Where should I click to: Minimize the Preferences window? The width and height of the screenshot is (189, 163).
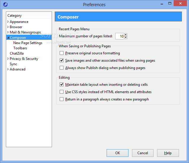pos(162,4)
